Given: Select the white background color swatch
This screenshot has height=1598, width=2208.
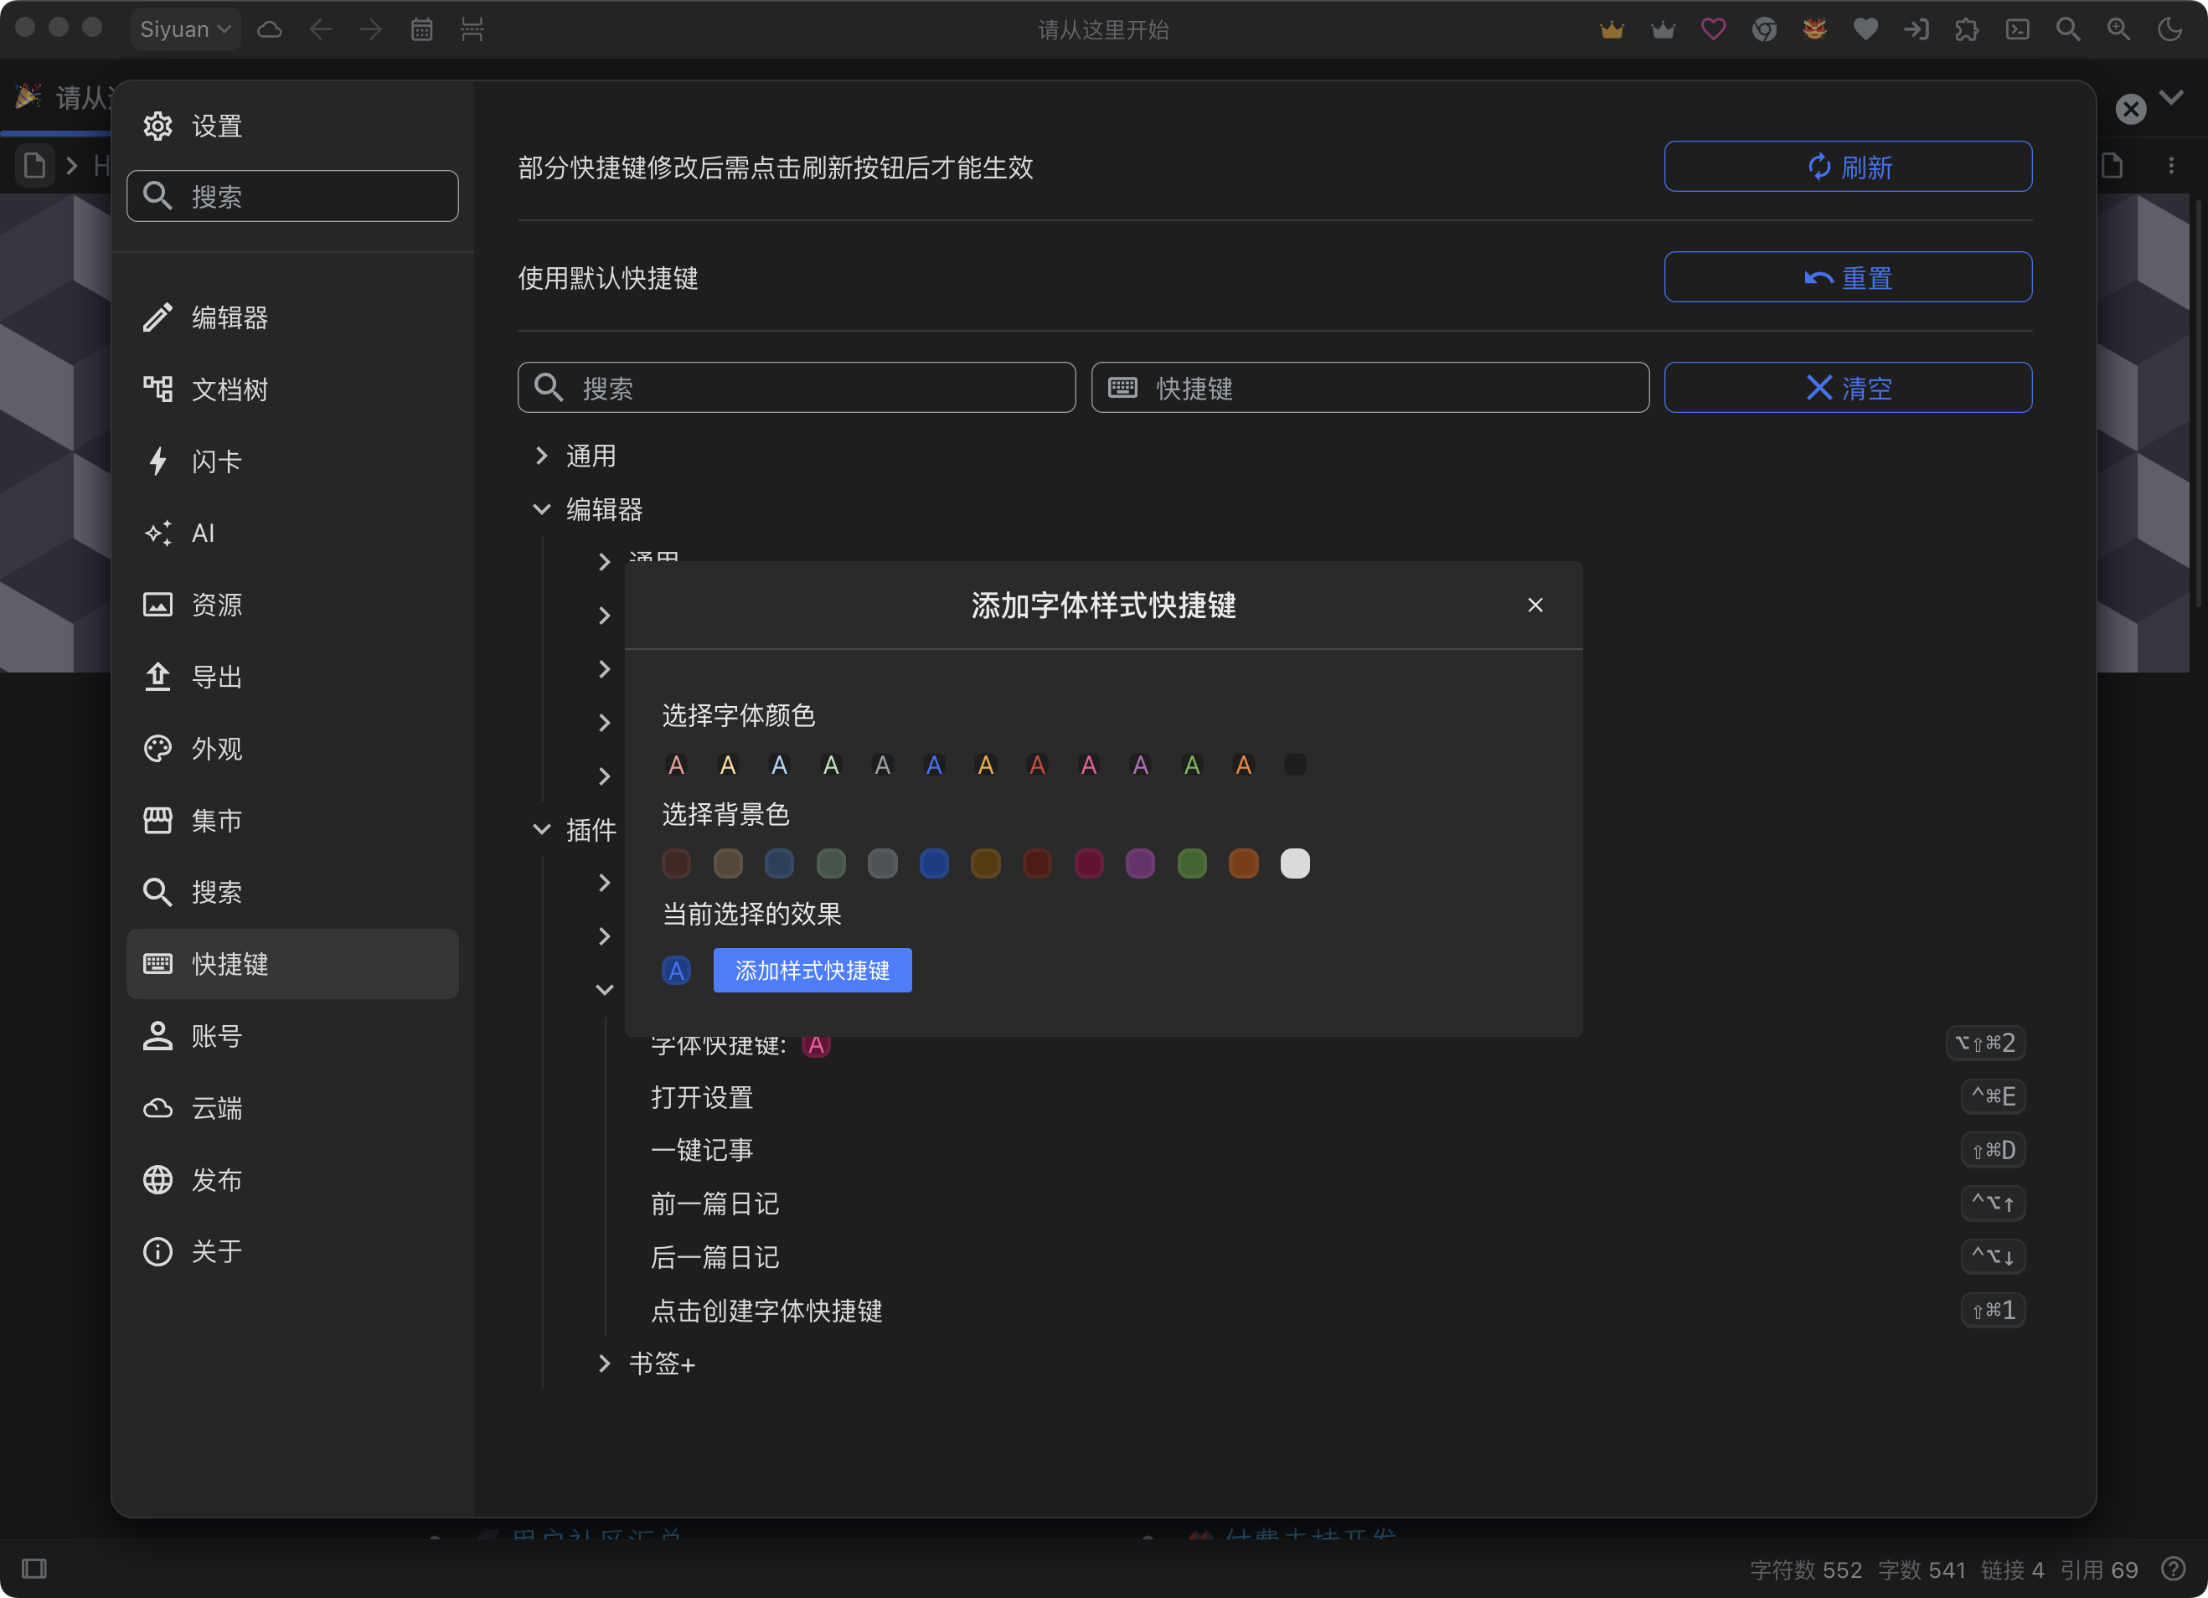Looking at the screenshot, I should pyautogui.click(x=1295, y=863).
